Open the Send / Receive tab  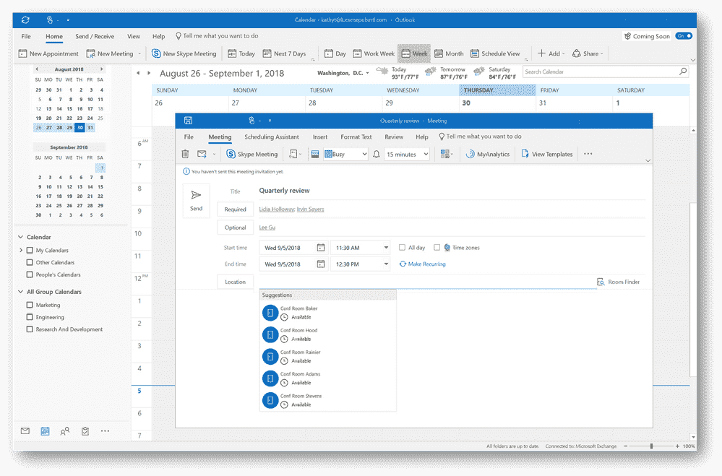pos(95,36)
